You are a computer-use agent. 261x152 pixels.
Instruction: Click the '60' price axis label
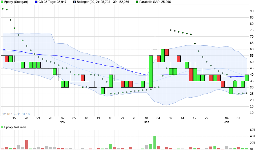(252, 49)
